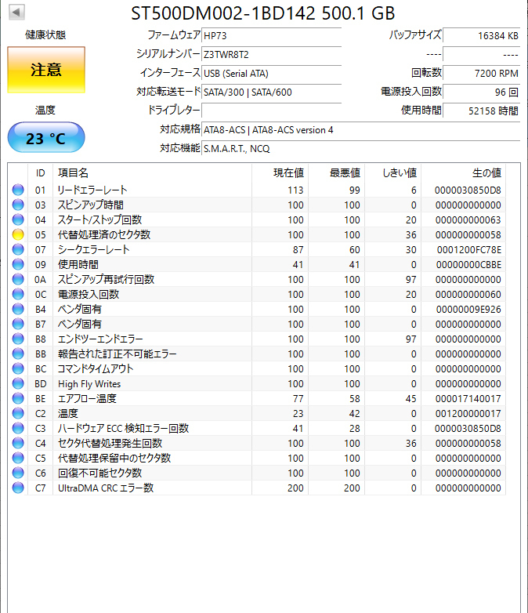The image size is (528, 613).
Task: Click the status orb for row BC コマンドタイムアウト
Action: 18,368
